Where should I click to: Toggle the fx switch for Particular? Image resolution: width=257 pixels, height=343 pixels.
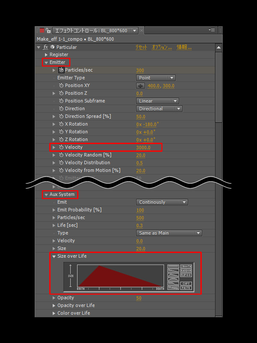(x=45, y=47)
